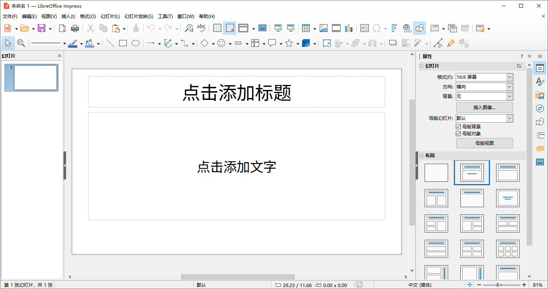Open the Insert Chart tool
This screenshot has width=548, height=289.
349,28
